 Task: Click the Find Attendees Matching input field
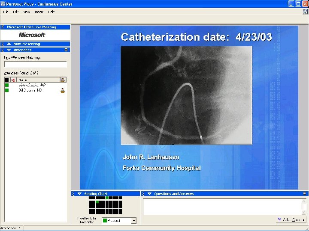coord(36,65)
